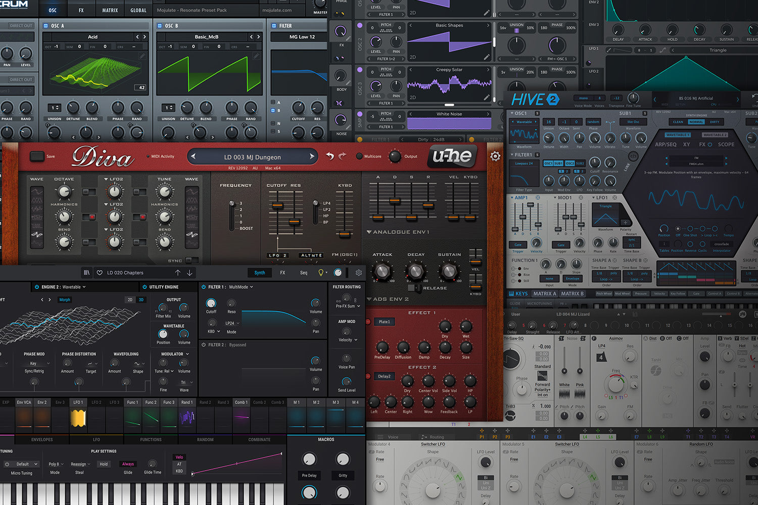This screenshot has width=758, height=505.
Task: Toggle the Serum OSC B enable switch
Action: click(160, 26)
